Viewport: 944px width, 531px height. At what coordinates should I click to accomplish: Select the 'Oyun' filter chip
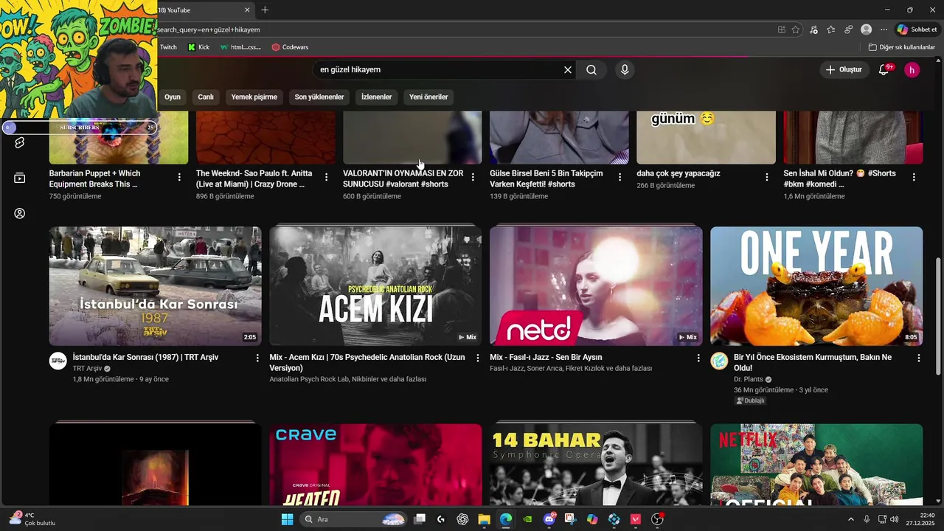pos(172,97)
